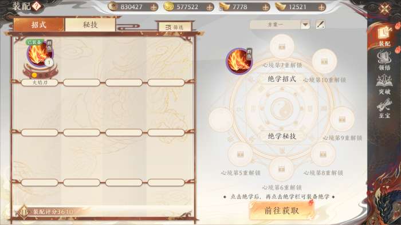Open the 筛选 filter list
Screen dimensions: 401x225
(175, 27)
